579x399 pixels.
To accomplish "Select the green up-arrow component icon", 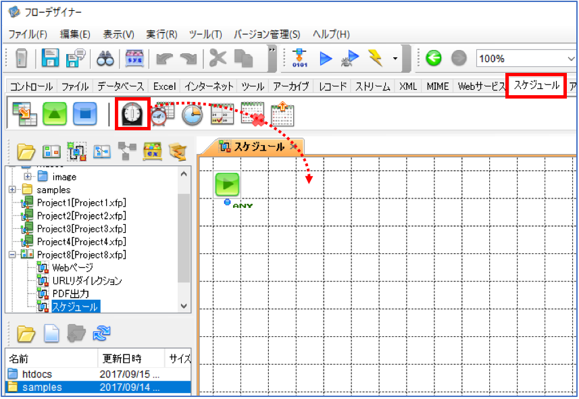I will (x=55, y=113).
